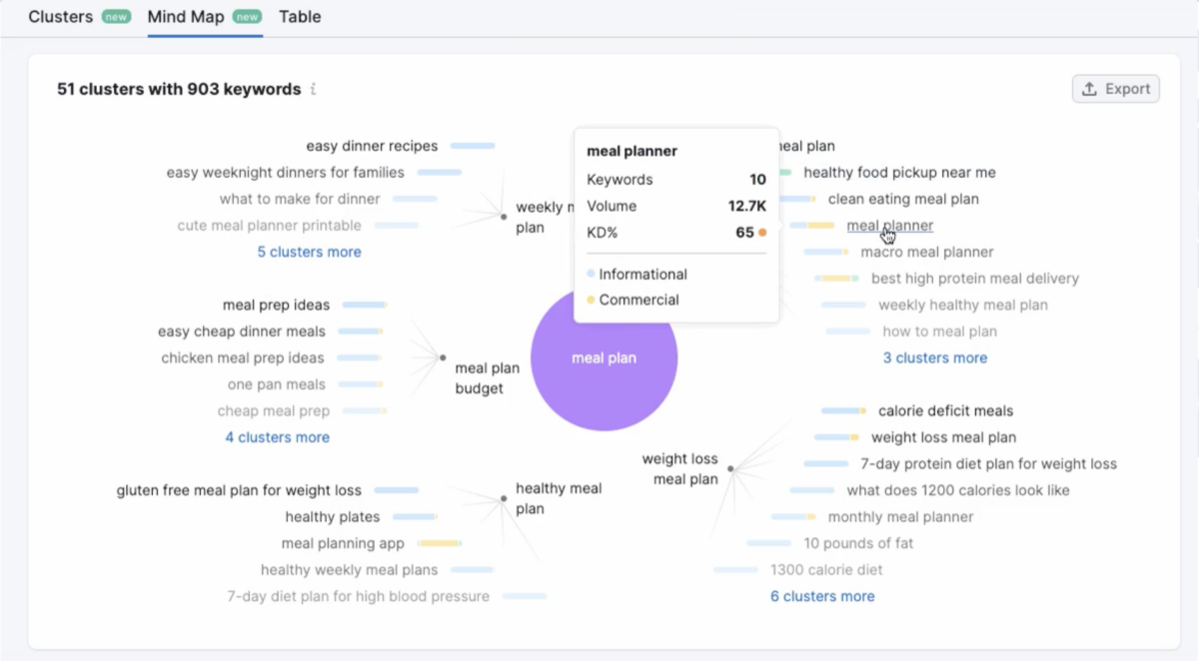
Task: Open the meal planner keyword link
Action: pos(889,226)
